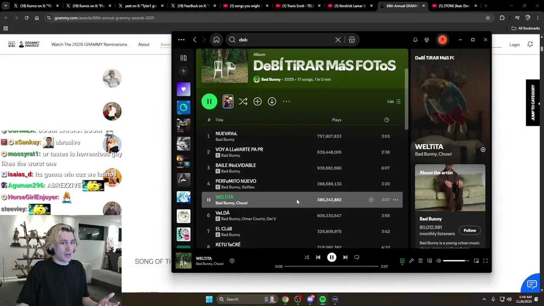The width and height of the screenshot is (544, 306).
Task: Clear the Spotify search field
Action: click(x=338, y=40)
